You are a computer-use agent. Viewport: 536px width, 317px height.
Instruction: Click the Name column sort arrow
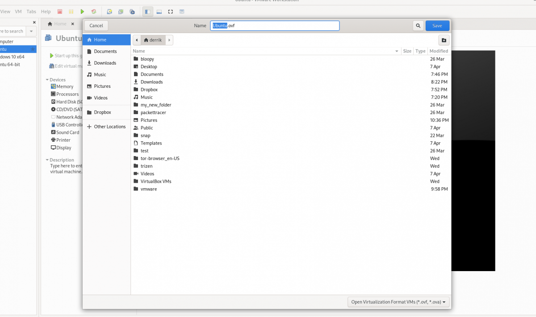(x=397, y=51)
